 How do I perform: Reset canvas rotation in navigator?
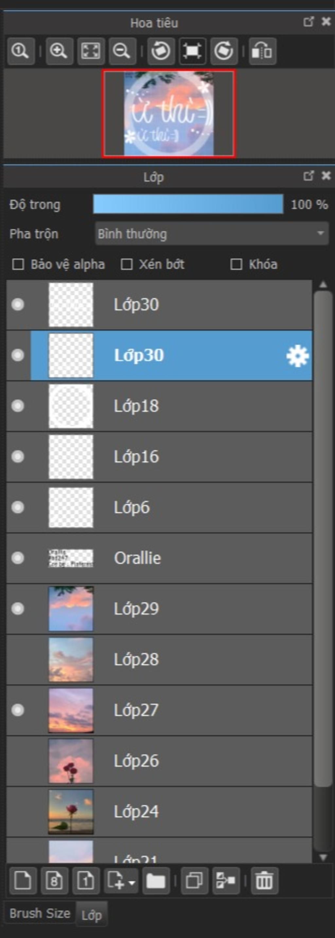point(192,51)
